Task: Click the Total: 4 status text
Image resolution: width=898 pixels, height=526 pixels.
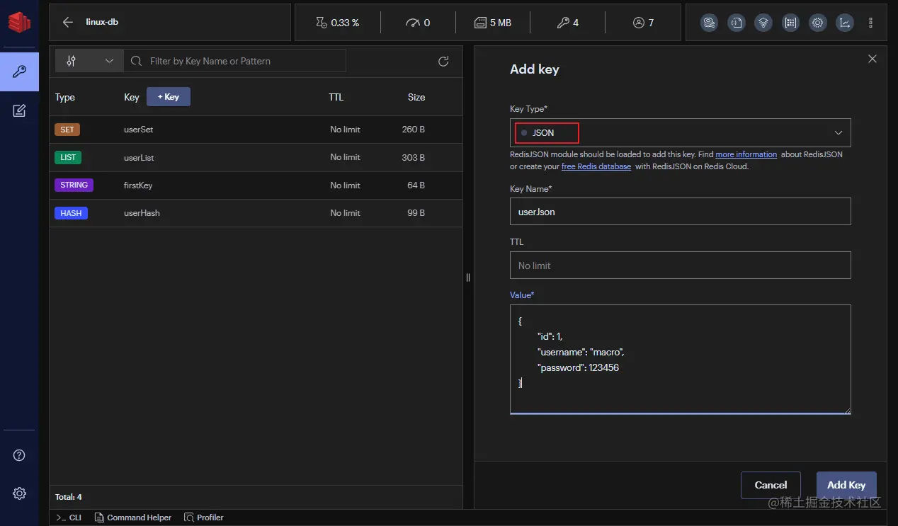Action: (x=69, y=497)
